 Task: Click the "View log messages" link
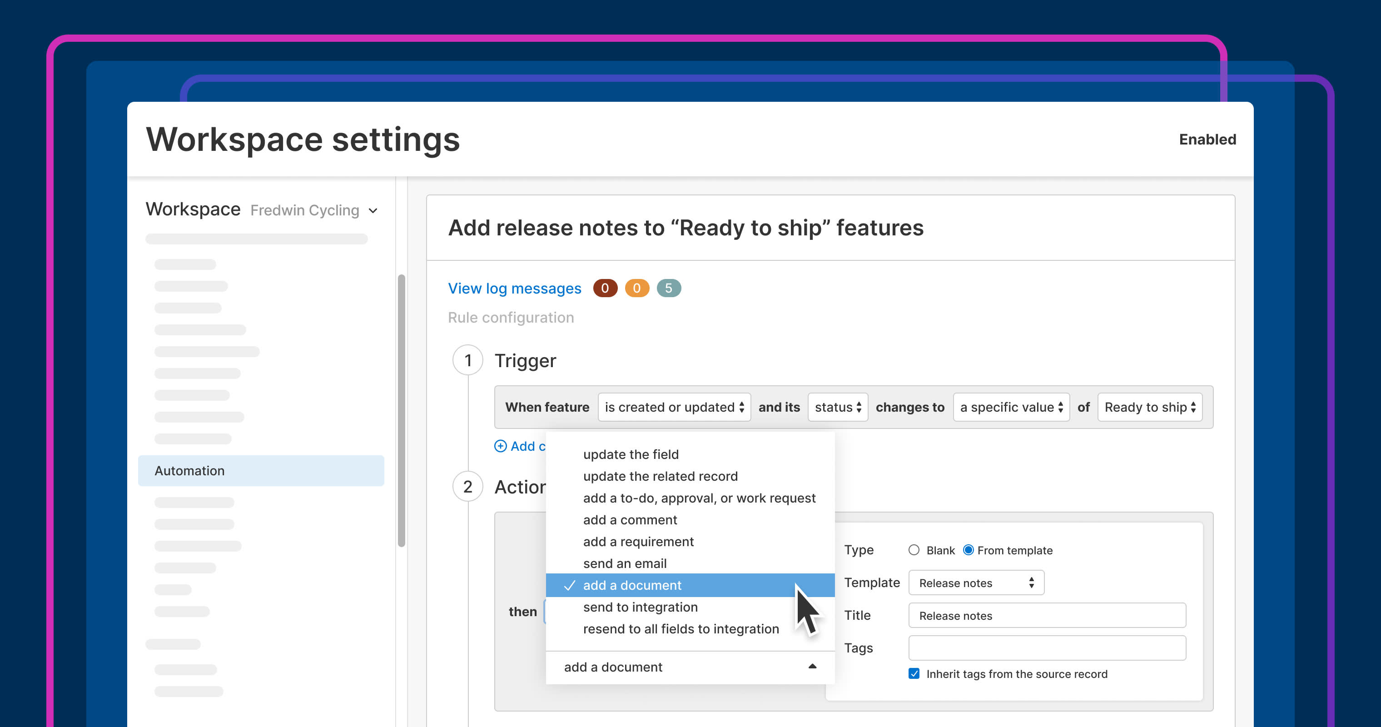point(514,288)
